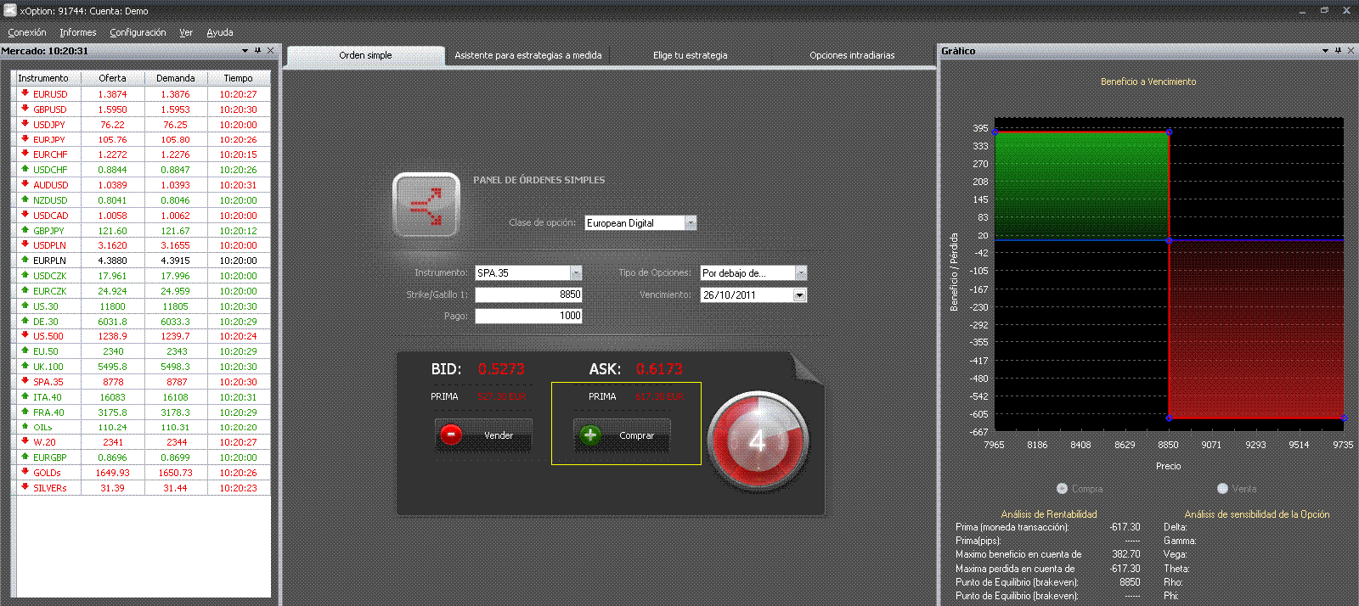Screen dimensions: 1359x606
Task: Select the Compra radio button
Action: tap(1062, 488)
